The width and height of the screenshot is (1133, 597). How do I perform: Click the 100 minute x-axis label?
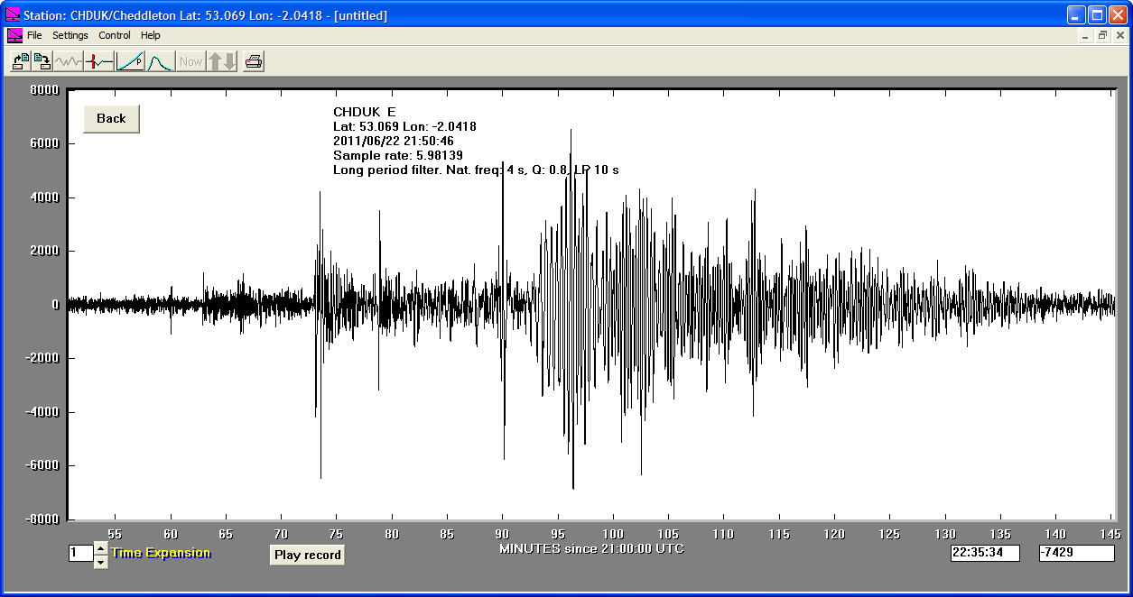(x=613, y=534)
